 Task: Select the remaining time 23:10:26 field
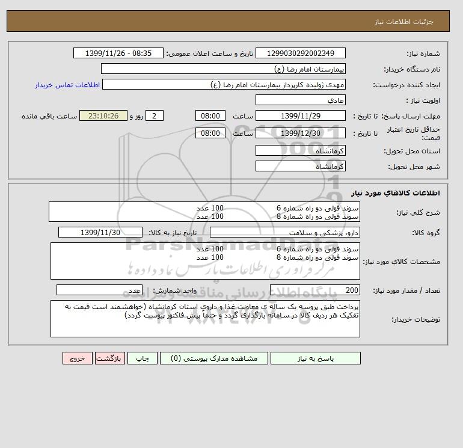click(x=103, y=116)
